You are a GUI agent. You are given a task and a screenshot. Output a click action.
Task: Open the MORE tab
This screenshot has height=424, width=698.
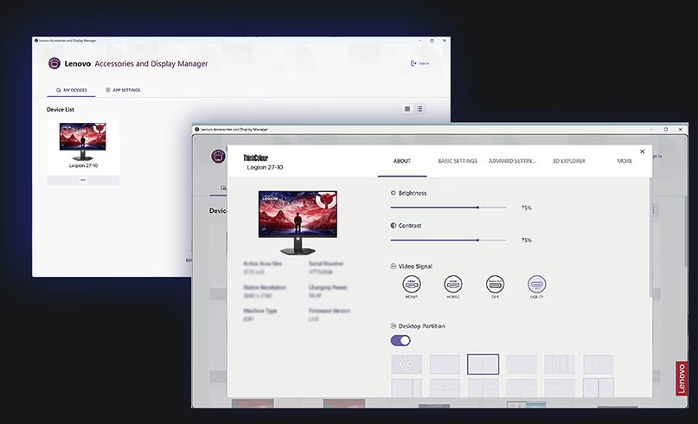(x=624, y=161)
